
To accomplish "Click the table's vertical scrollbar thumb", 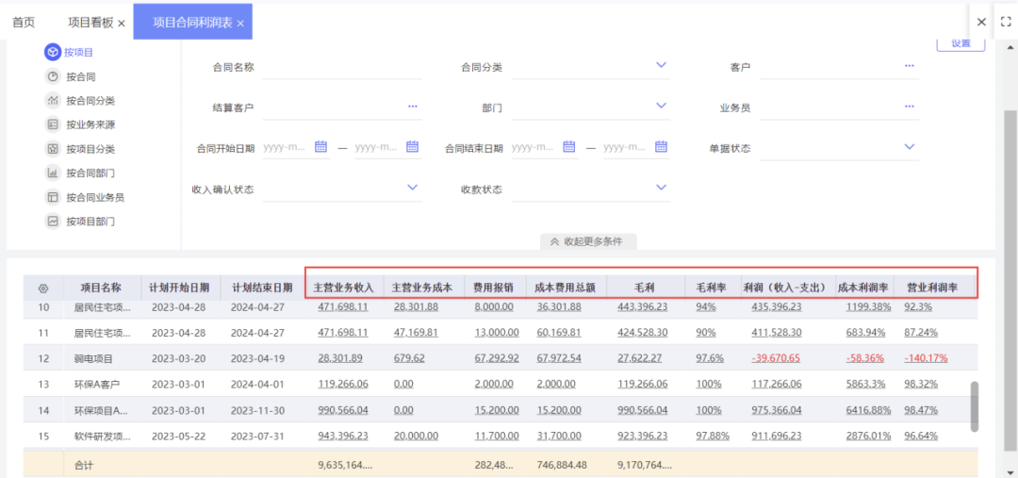I will click(x=974, y=406).
